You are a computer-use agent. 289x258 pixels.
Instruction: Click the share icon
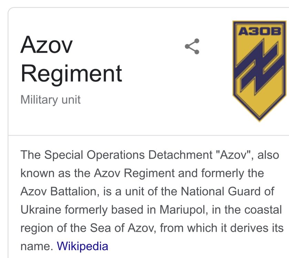coord(192,46)
